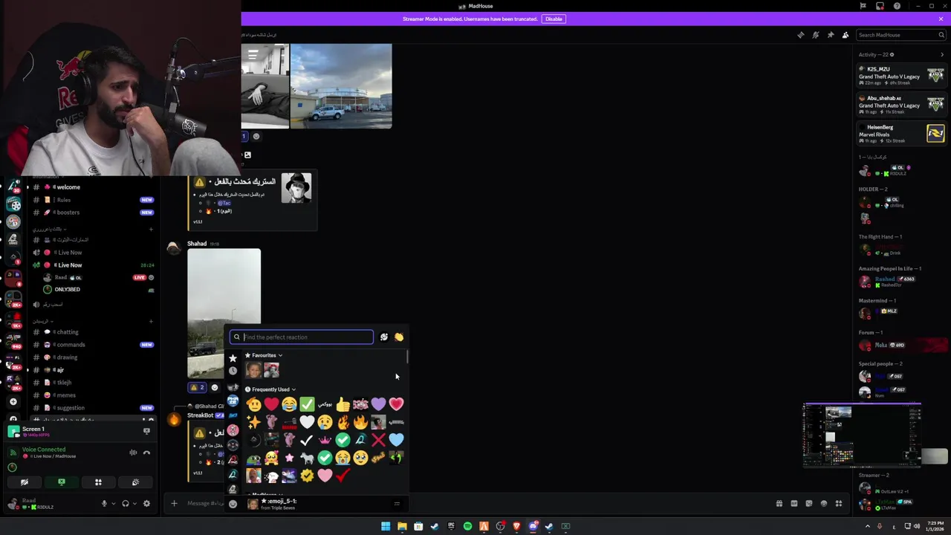Open HeisenBerg Marvel Rivals activity card
The image size is (951, 535).
pos(901,134)
